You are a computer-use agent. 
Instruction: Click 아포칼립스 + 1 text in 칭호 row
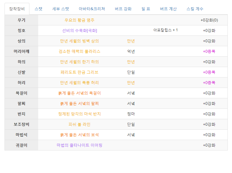click(166, 30)
